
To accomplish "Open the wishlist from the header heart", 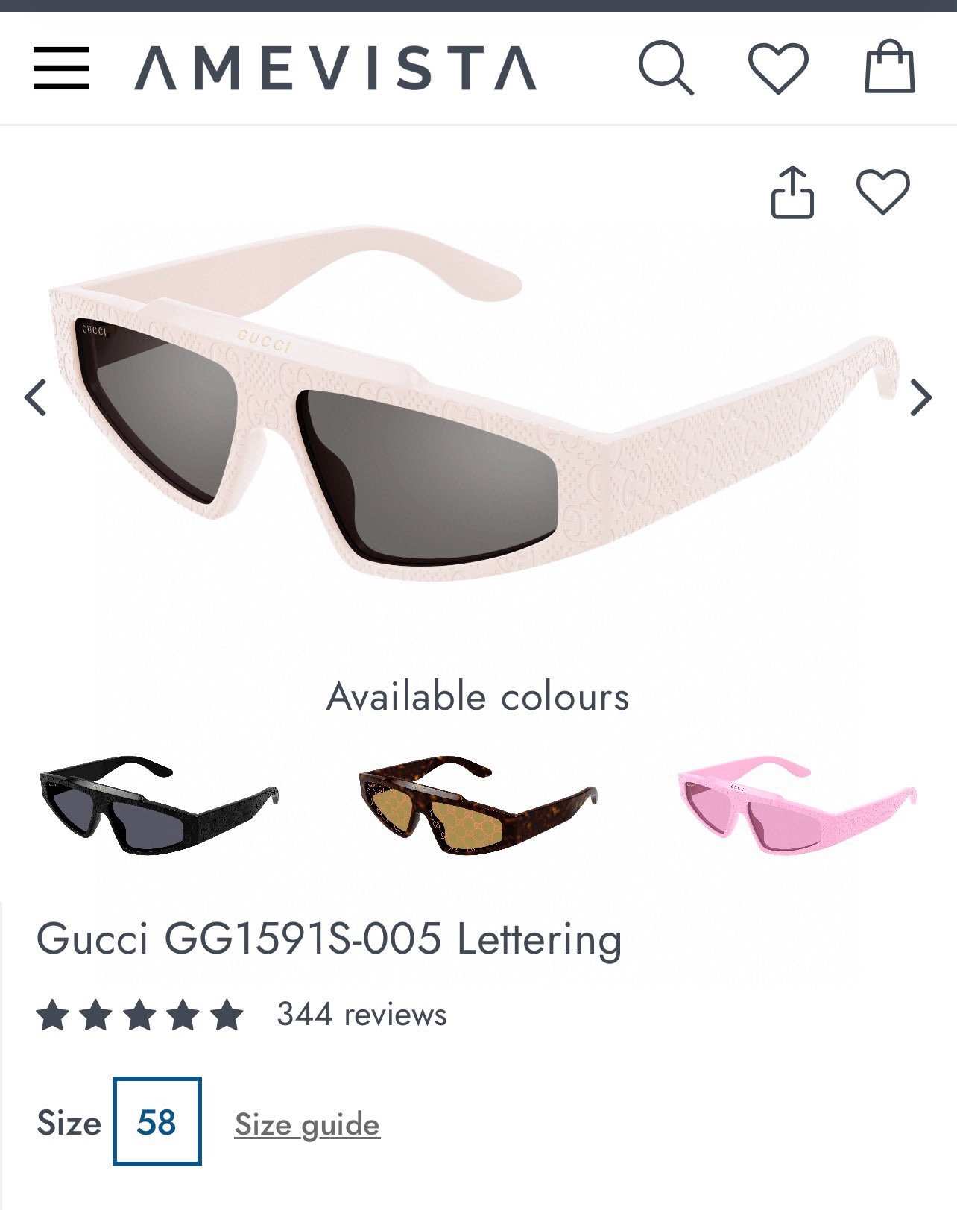I will click(x=778, y=68).
